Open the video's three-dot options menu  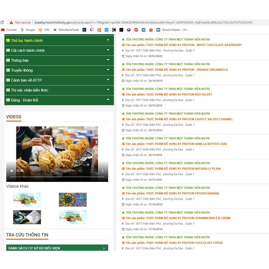click(102, 171)
